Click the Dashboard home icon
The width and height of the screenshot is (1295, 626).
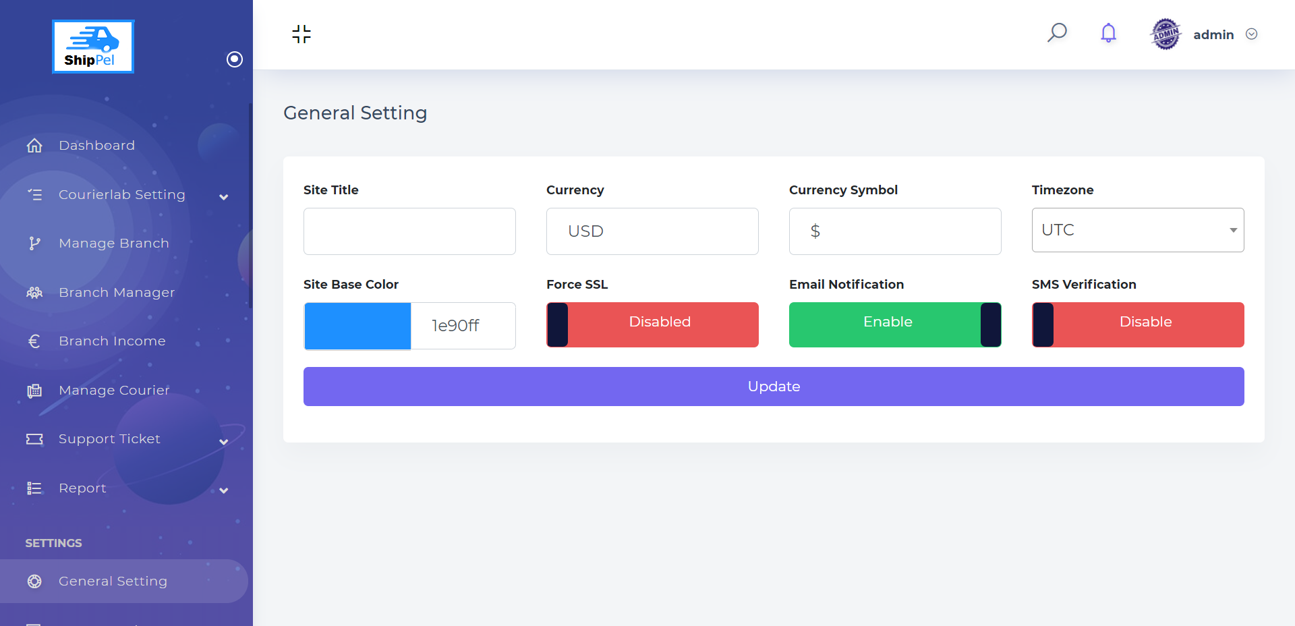34,146
